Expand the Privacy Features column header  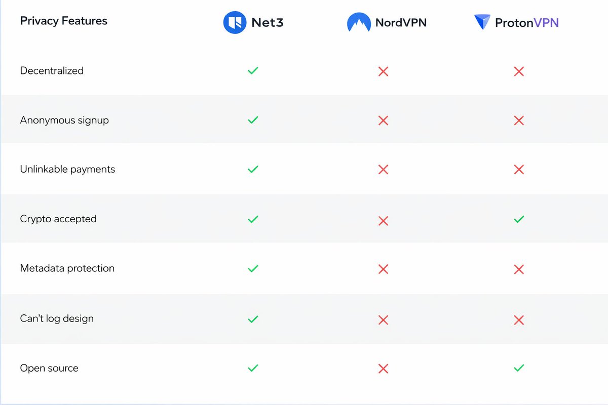[63, 21]
